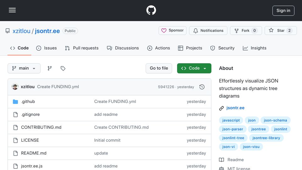The height and width of the screenshot is (170, 302).
Task: Click the link chain icon beside jsontr.ee
Action: click(221, 108)
